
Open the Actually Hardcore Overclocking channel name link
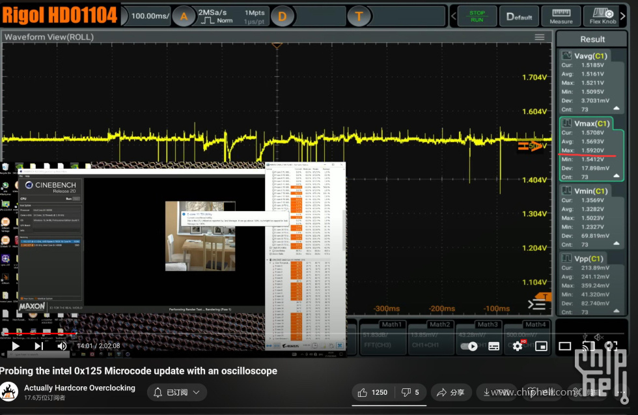pos(79,388)
